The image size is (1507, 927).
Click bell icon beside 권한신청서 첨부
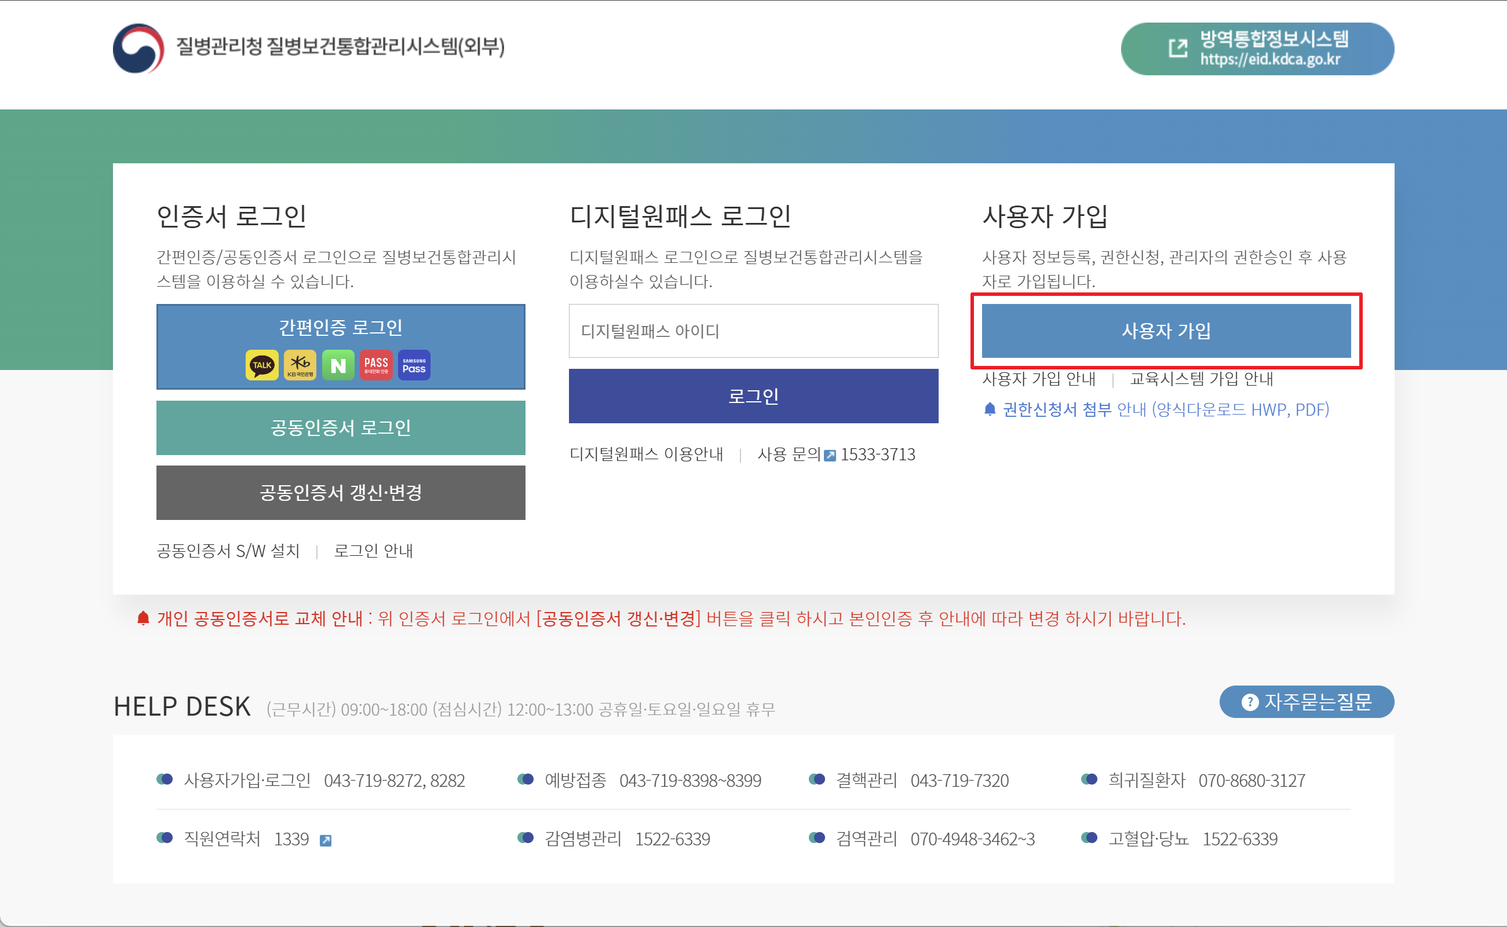pos(990,409)
